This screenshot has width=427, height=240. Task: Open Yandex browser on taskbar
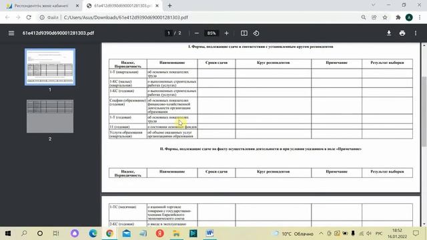tap(160, 233)
